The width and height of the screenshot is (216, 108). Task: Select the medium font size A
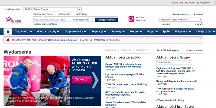tap(198, 24)
